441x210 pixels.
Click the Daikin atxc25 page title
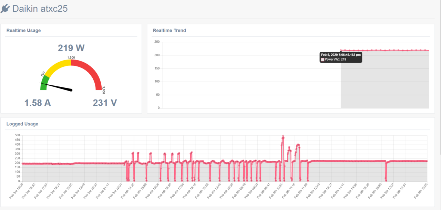[x=40, y=9]
